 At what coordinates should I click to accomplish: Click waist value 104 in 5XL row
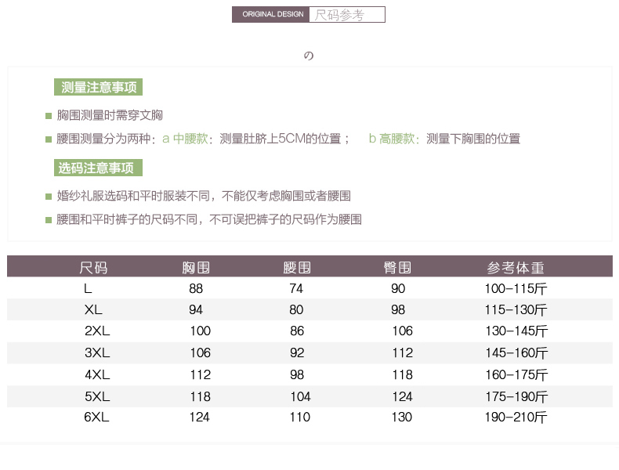pos(300,396)
